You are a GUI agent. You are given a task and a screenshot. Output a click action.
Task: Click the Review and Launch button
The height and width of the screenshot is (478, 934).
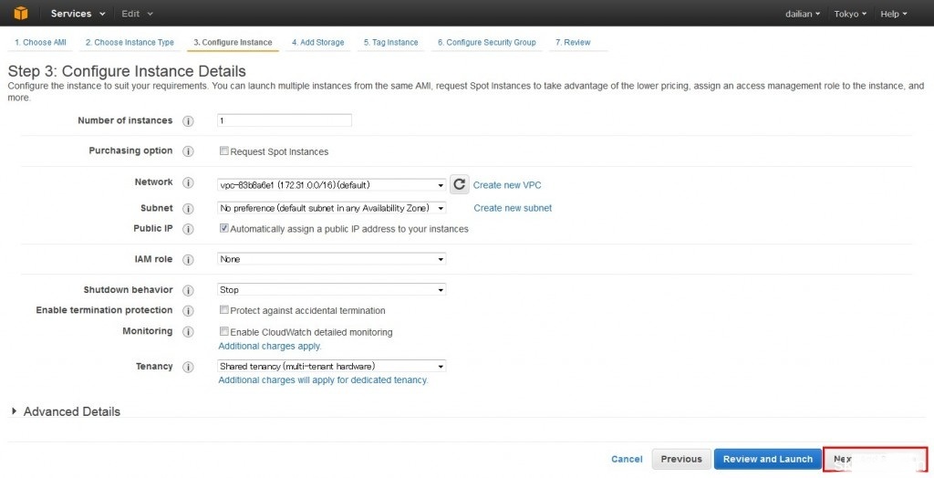767,459
